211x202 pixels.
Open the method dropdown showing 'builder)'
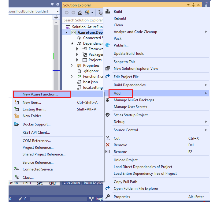[58, 11]
